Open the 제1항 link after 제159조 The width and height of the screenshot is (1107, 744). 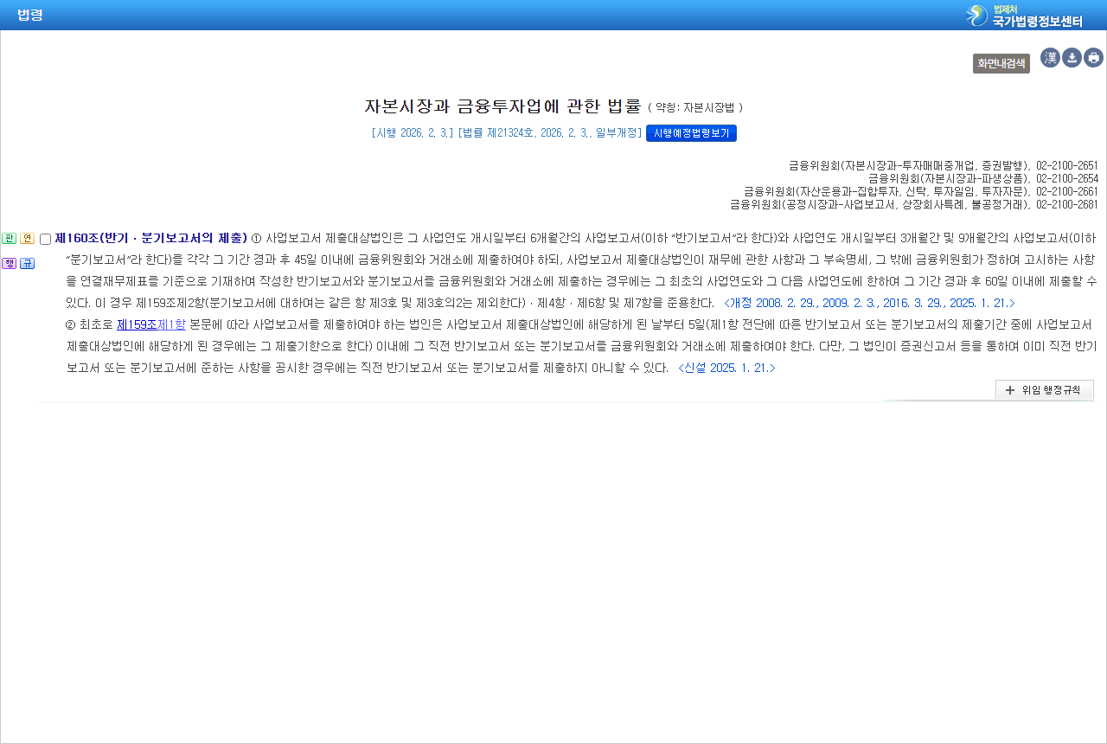(171, 324)
